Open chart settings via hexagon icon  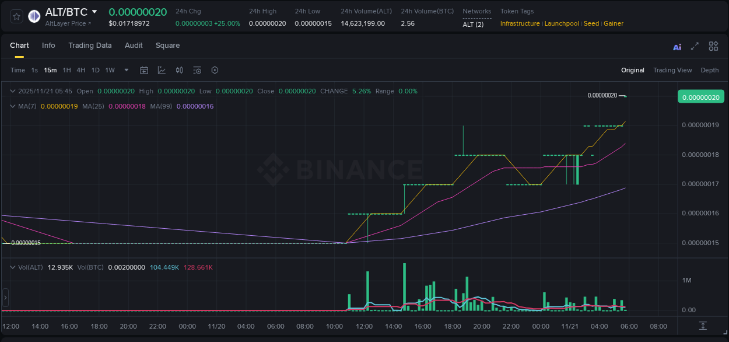214,70
